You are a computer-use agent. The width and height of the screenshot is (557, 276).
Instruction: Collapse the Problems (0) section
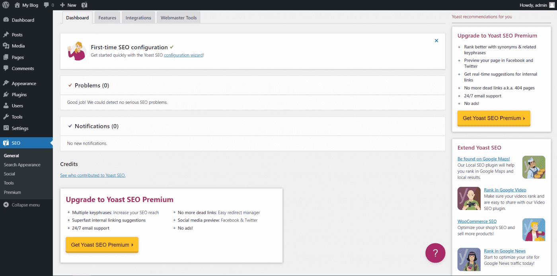tap(70, 86)
